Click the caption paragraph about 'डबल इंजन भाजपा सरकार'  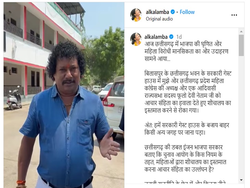[185, 158]
